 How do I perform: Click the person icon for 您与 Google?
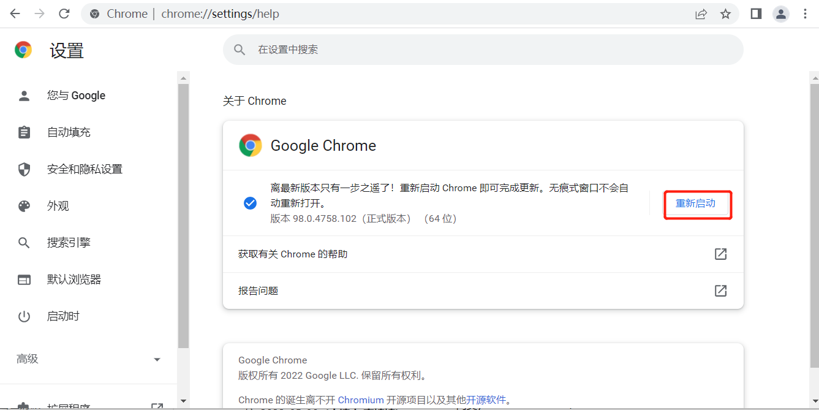(x=24, y=96)
